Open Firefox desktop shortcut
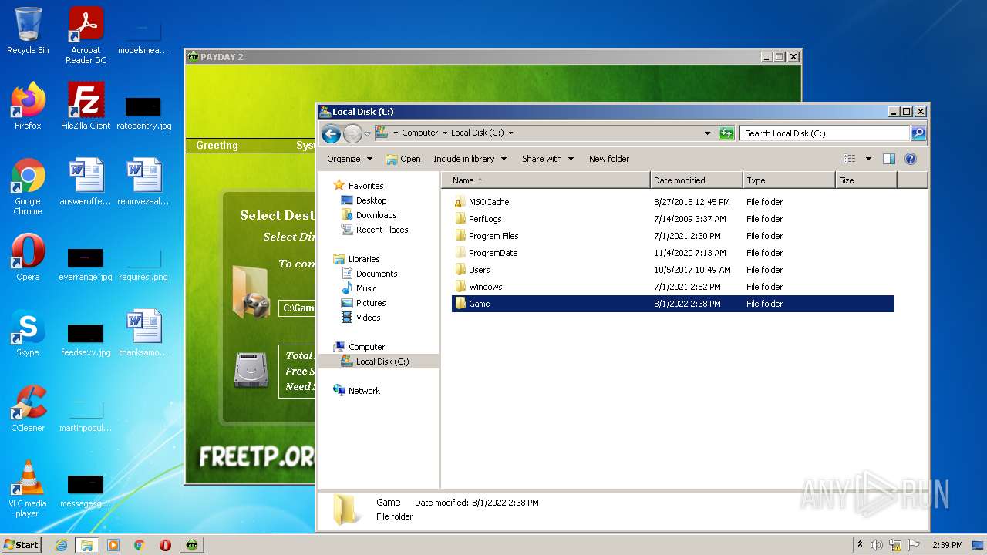 (28, 106)
